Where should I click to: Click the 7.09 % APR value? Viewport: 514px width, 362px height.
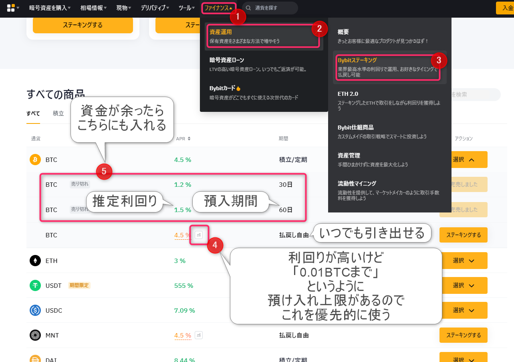(185, 310)
